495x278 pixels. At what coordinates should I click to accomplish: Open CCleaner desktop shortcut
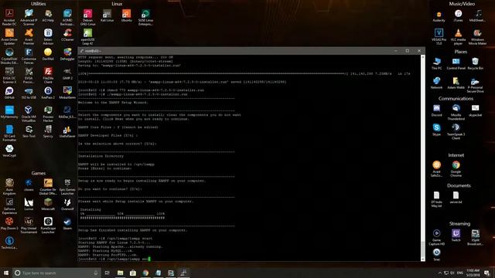pos(67,35)
